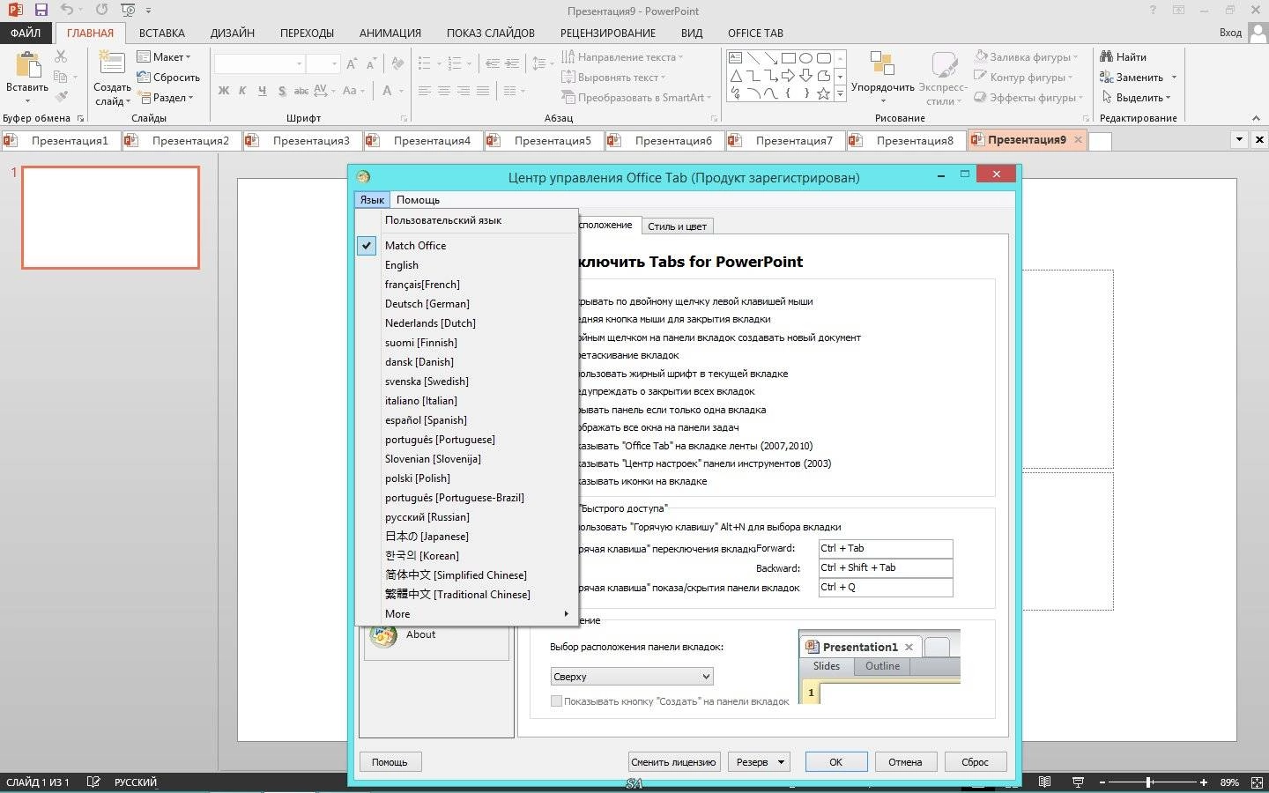Open the Office Tab bar dropdown arrow
This screenshot has width=1269, height=793.
pyautogui.click(x=1239, y=139)
